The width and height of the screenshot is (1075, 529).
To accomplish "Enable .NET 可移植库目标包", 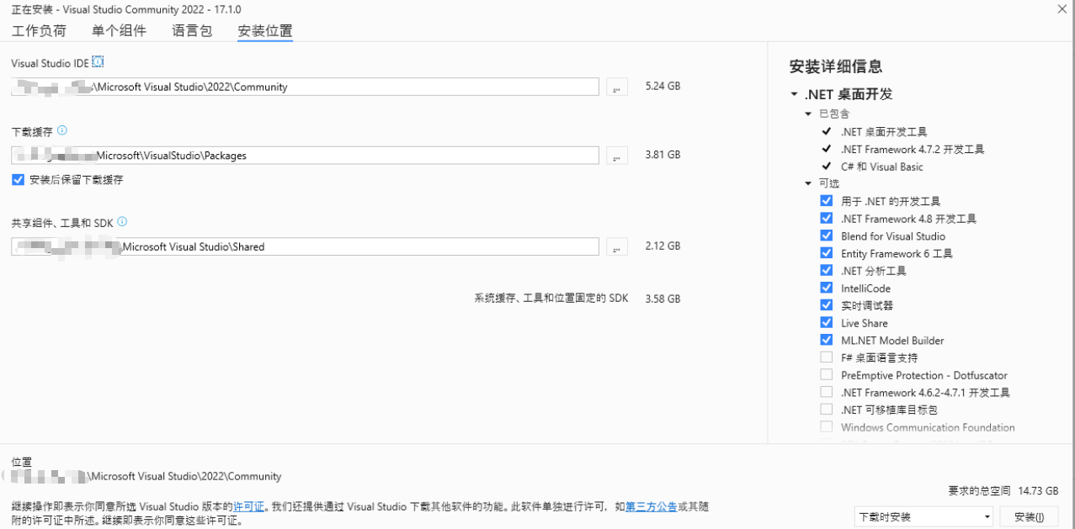I will [826, 410].
